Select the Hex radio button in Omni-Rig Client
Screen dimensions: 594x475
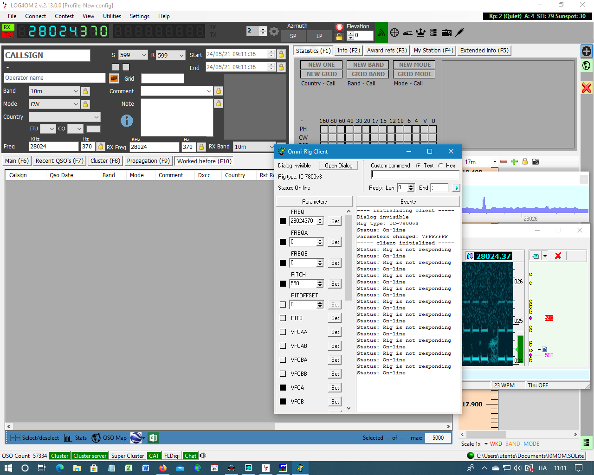tap(441, 166)
